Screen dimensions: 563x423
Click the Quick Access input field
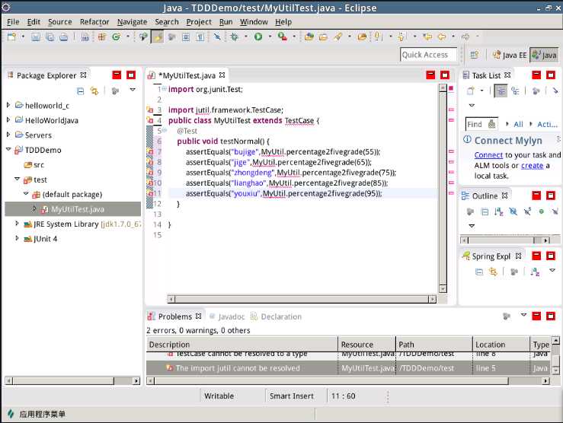pyautogui.click(x=428, y=55)
